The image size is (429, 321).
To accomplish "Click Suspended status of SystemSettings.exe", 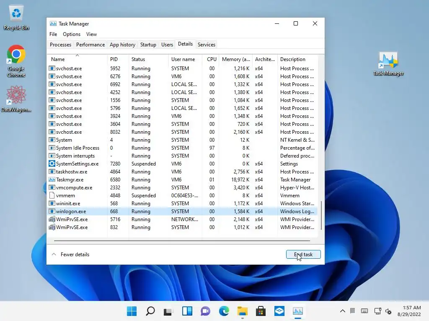I will point(143,163).
